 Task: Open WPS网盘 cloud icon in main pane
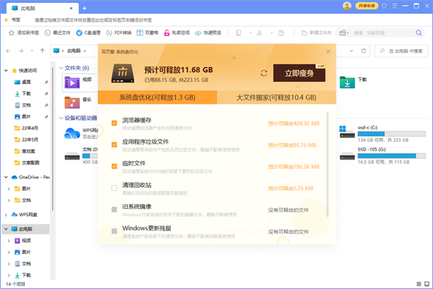coord(72,133)
